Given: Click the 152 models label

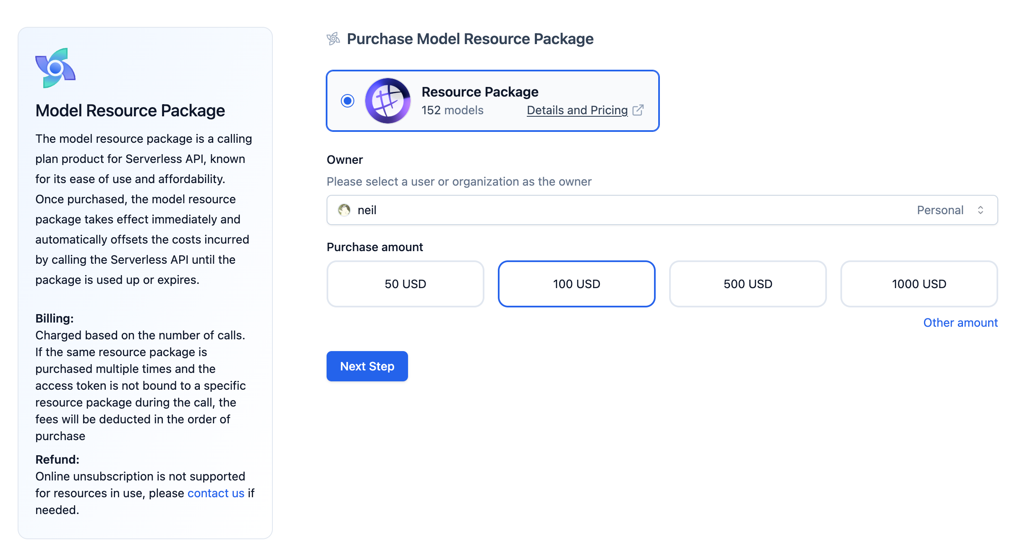Looking at the screenshot, I should coord(452,110).
